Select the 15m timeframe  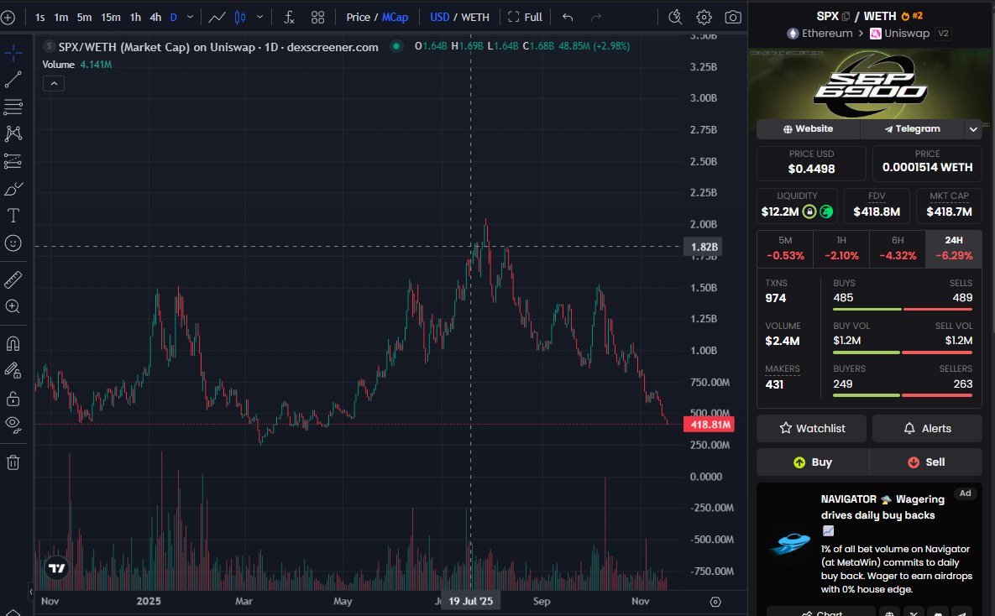(x=110, y=17)
